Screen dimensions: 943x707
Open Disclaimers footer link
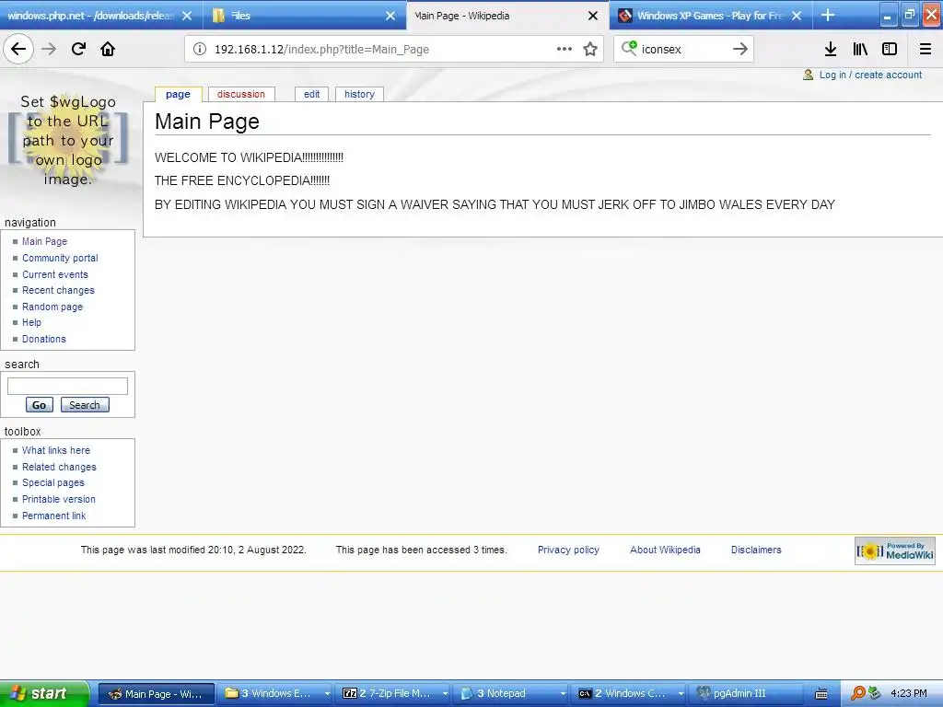756,551
